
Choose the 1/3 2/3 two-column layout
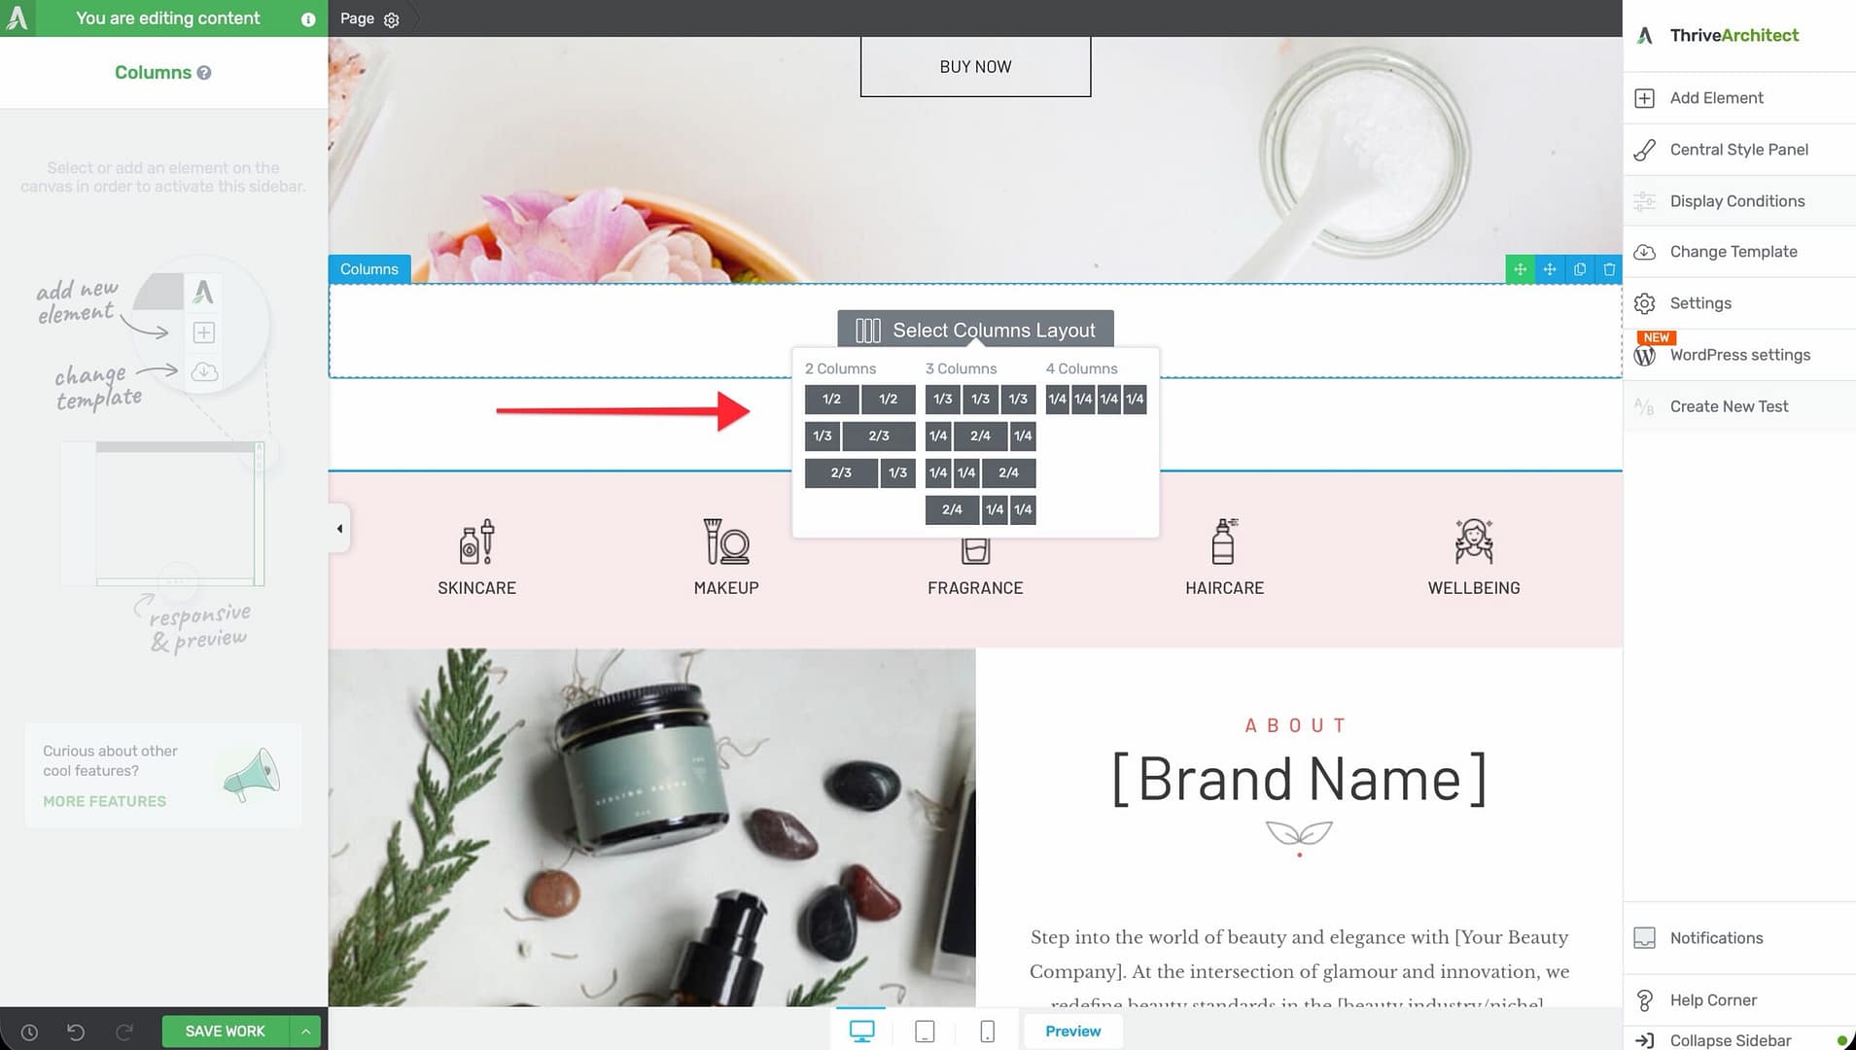(x=859, y=437)
